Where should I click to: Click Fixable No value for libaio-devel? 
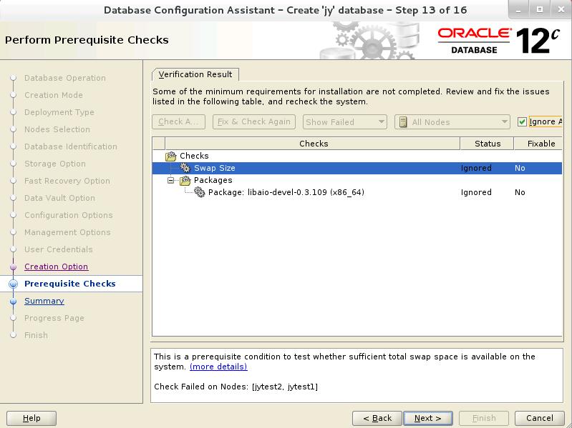520,192
